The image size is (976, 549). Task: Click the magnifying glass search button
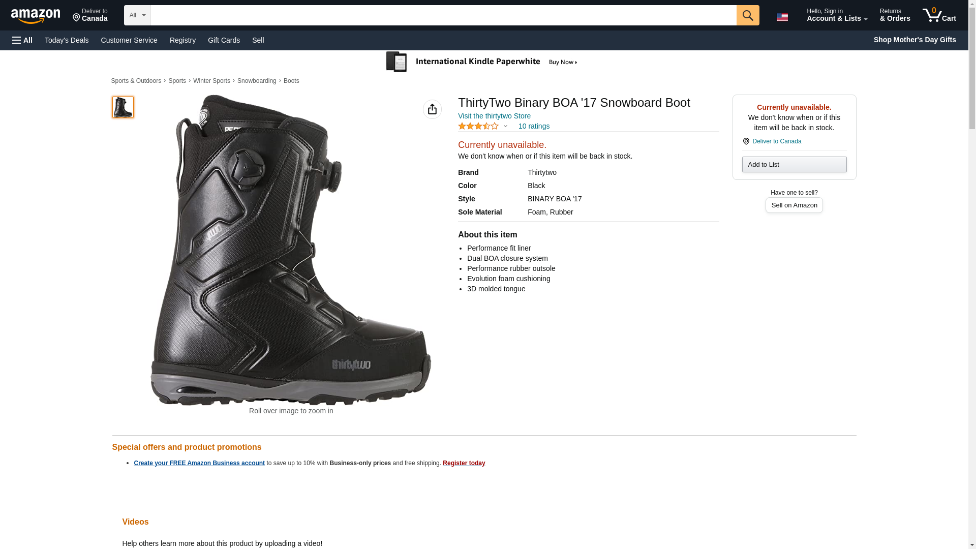point(747,15)
